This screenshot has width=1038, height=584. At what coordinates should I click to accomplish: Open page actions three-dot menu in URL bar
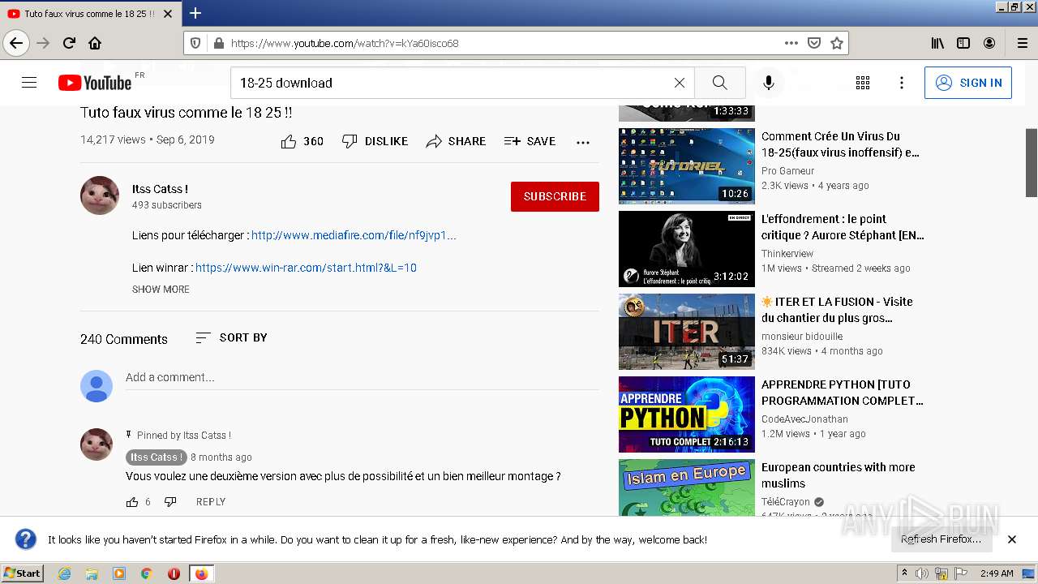[x=791, y=43]
